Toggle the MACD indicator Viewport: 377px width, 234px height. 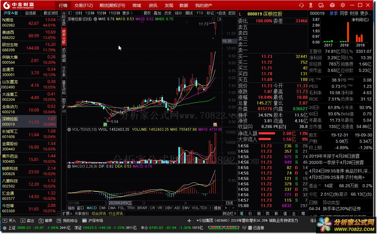point(92,208)
